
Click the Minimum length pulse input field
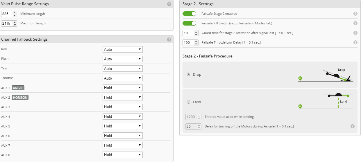click(7, 14)
